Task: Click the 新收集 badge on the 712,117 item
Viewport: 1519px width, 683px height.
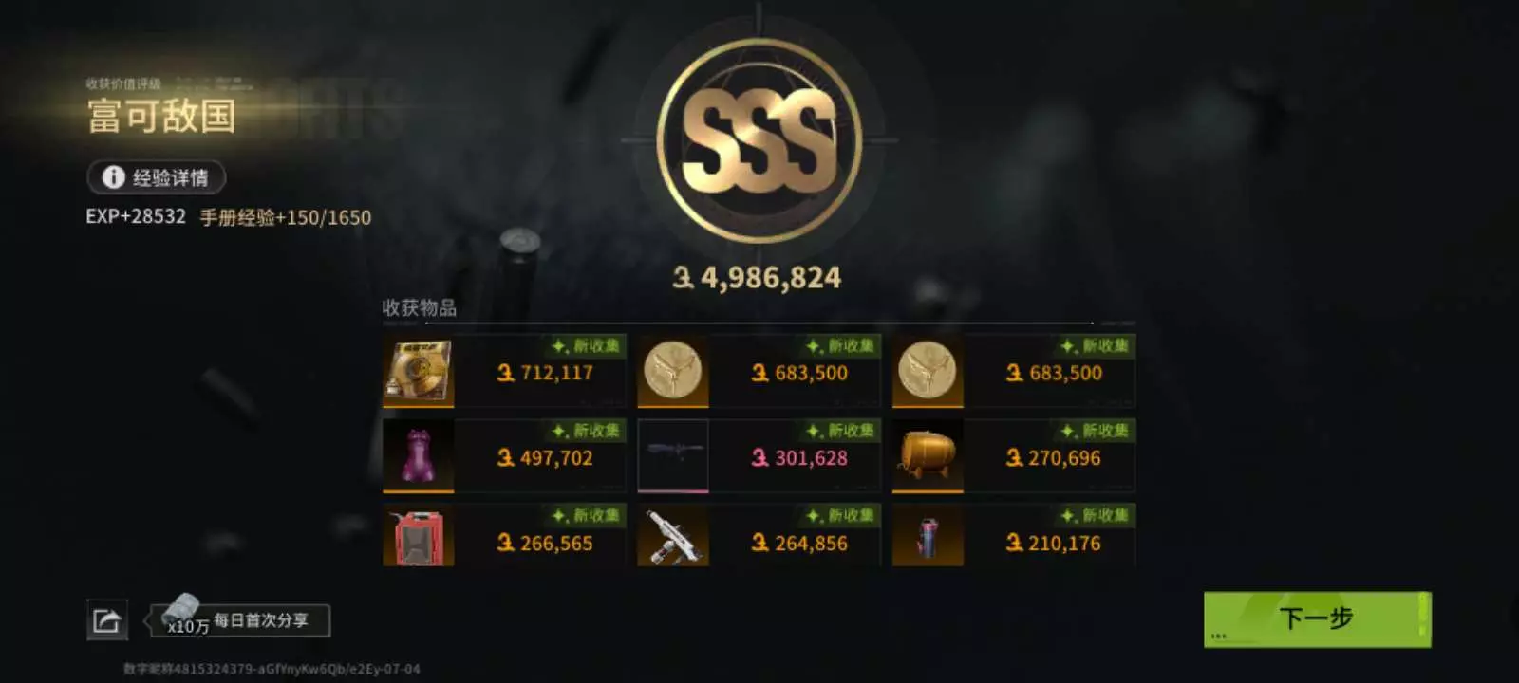Action: (x=588, y=346)
